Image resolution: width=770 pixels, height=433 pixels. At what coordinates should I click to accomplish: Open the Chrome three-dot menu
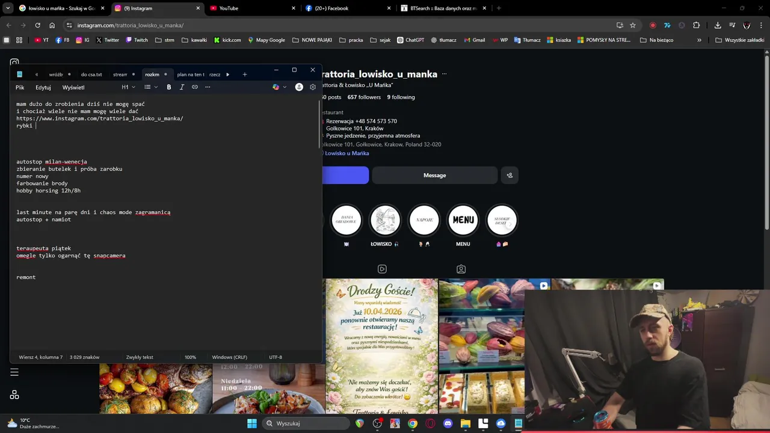[761, 25]
